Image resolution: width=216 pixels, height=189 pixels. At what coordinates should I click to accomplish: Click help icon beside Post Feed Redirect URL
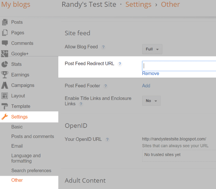coord(120,64)
